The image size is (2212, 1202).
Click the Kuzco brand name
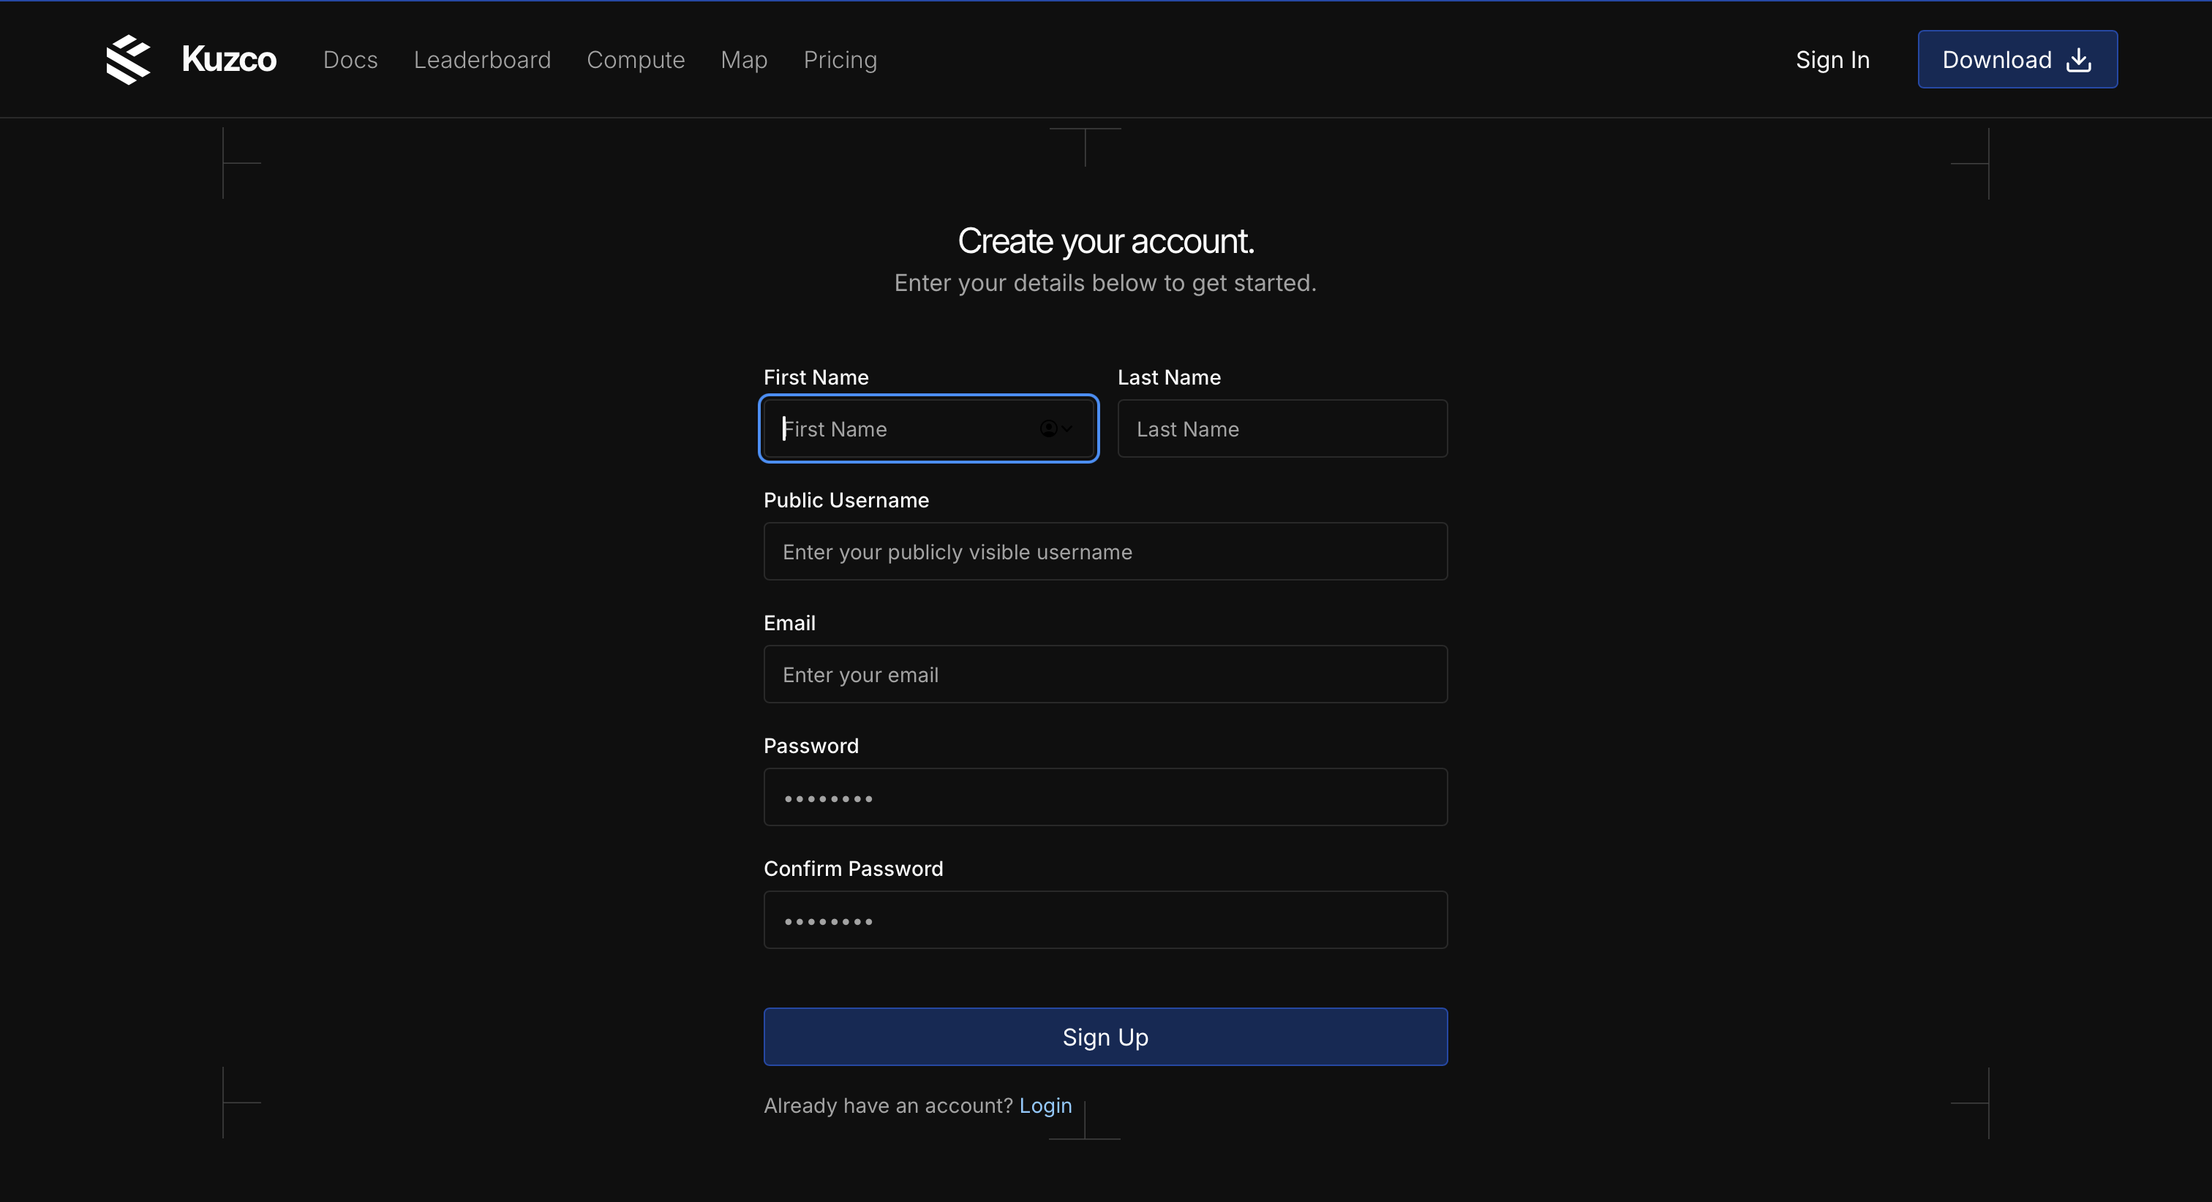(x=229, y=59)
